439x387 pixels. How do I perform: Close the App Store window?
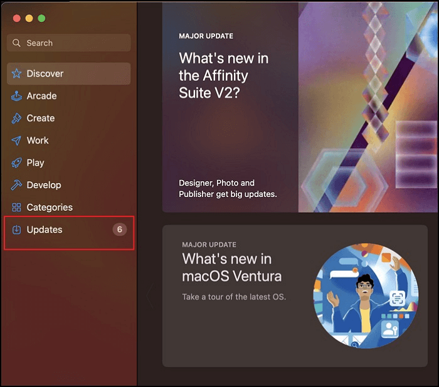click(17, 18)
